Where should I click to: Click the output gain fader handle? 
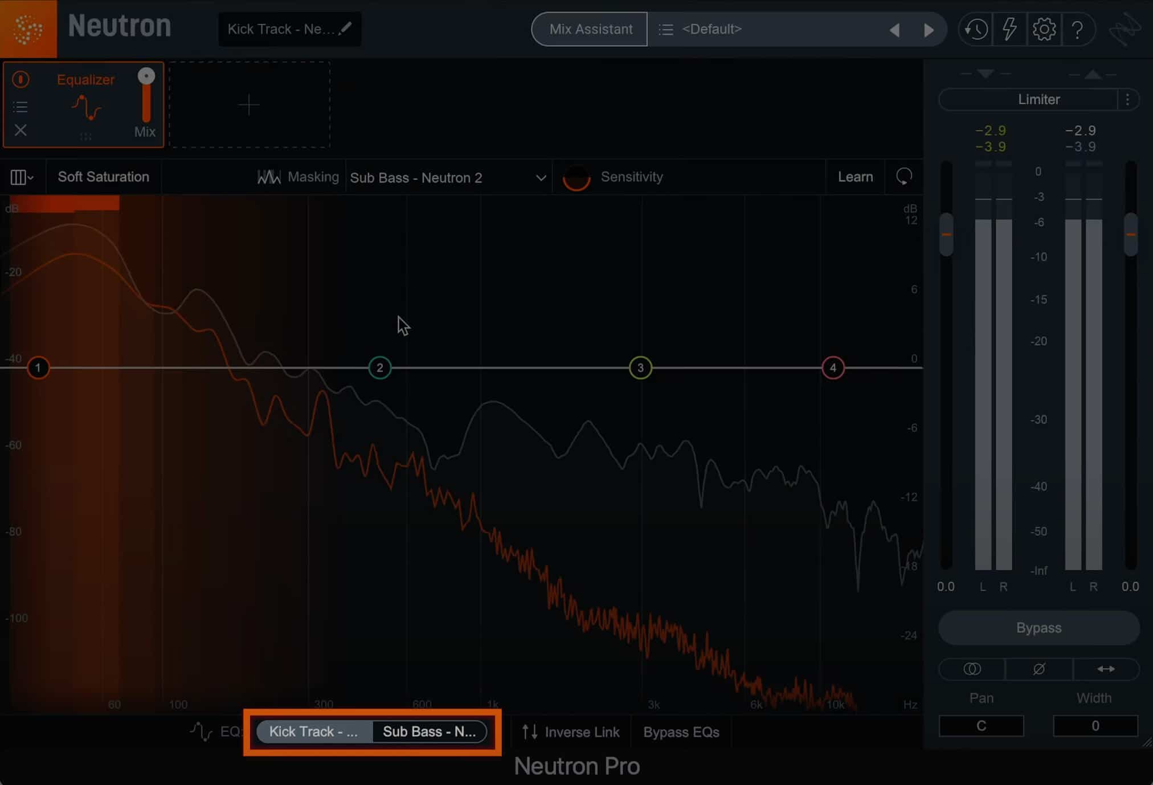1131,234
